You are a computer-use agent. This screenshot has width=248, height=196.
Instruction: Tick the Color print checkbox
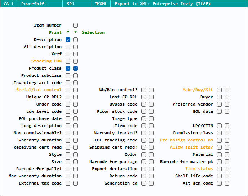tap(143, 154)
